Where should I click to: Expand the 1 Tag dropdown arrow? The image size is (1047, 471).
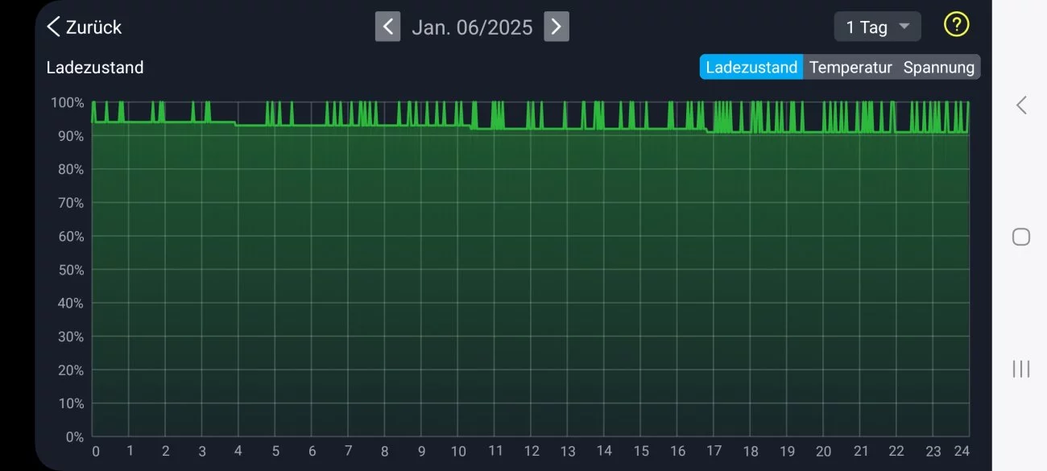[x=904, y=27]
